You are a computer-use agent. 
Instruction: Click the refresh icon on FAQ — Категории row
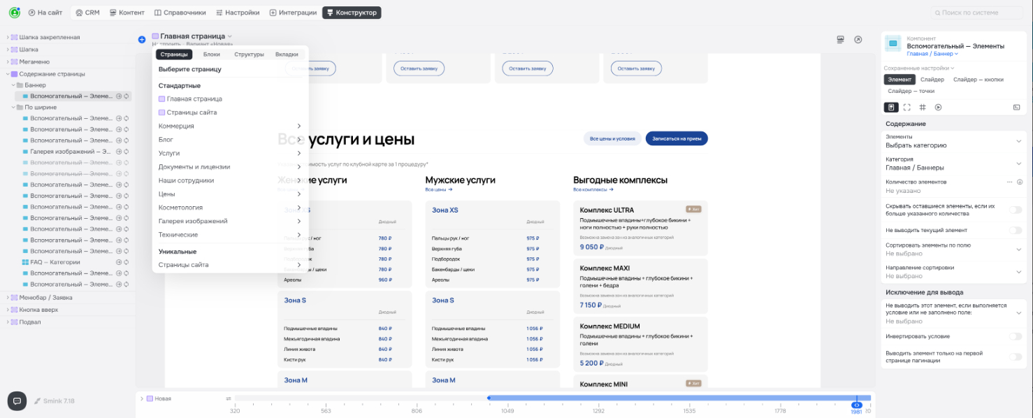pyautogui.click(x=127, y=262)
